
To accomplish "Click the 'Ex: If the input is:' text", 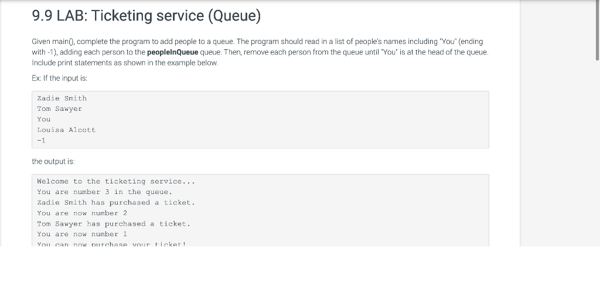I will click(59, 78).
